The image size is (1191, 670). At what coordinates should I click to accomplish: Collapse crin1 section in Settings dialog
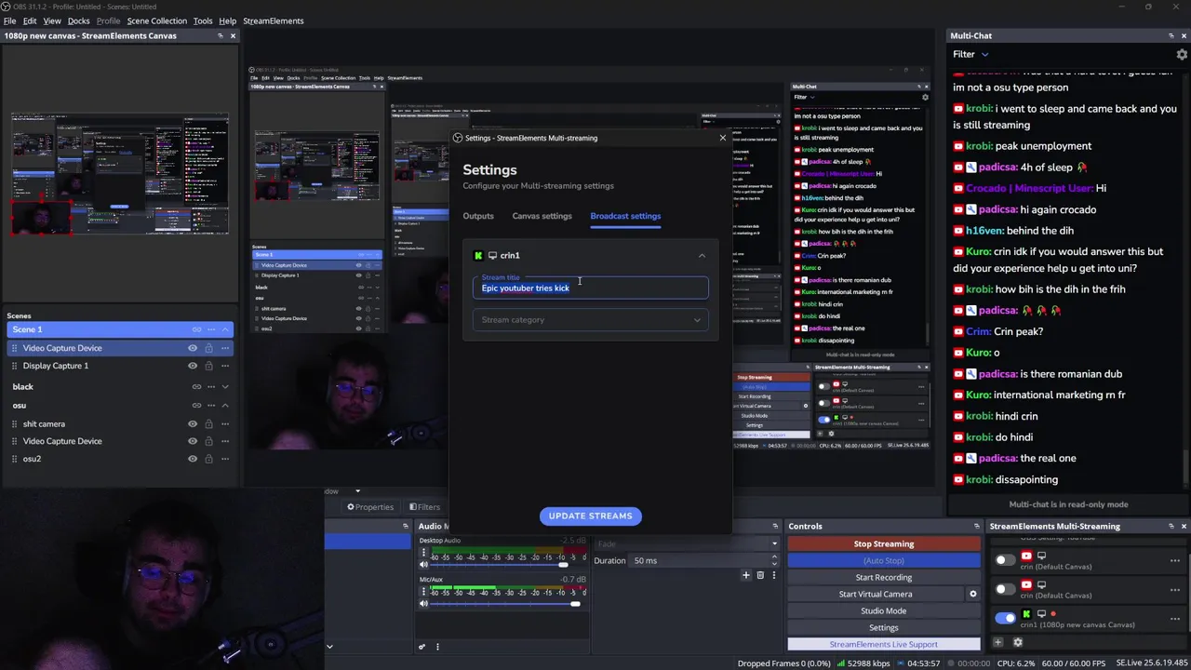702,255
